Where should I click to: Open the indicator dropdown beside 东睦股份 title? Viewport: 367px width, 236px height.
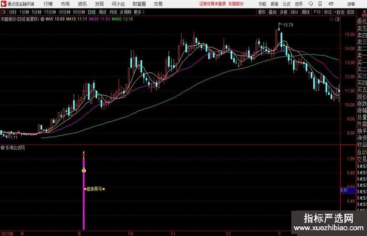point(42,19)
